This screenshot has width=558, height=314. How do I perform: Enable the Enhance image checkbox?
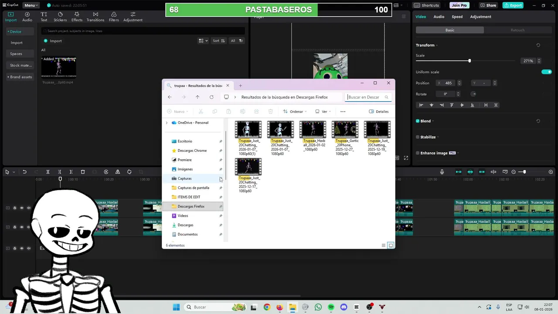pos(418,153)
